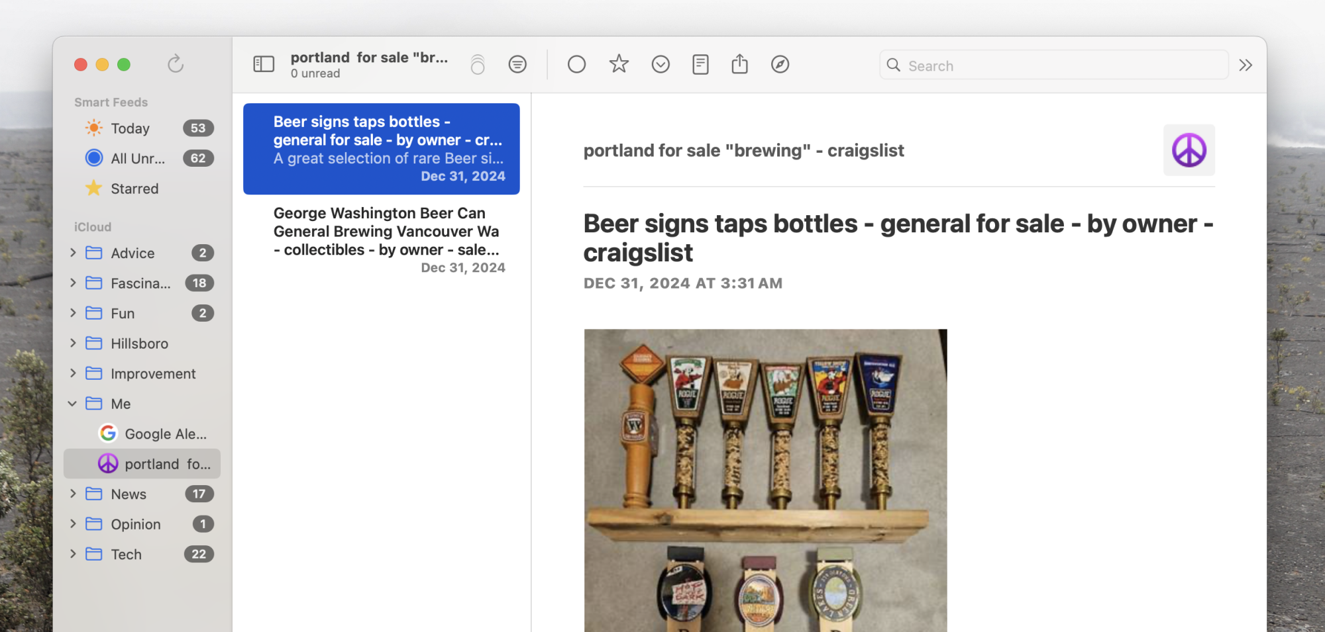Open George Washington Beer Can article
The width and height of the screenshot is (1325, 632).
click(x=382, y=240)
